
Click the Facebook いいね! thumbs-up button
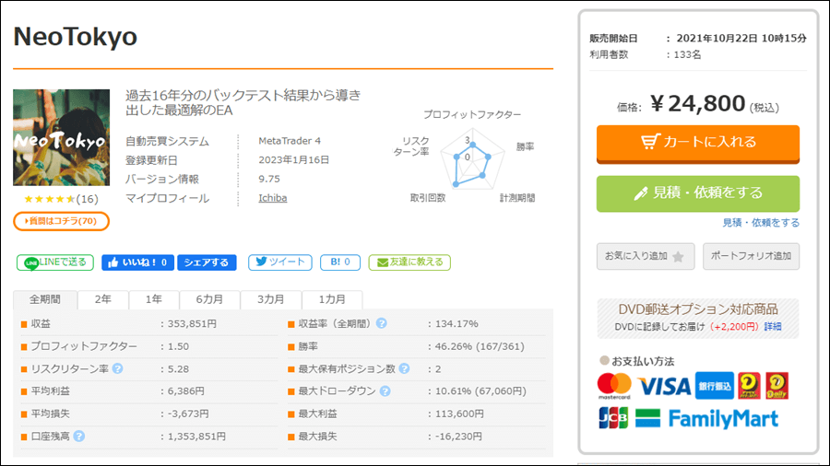point(137,262)
